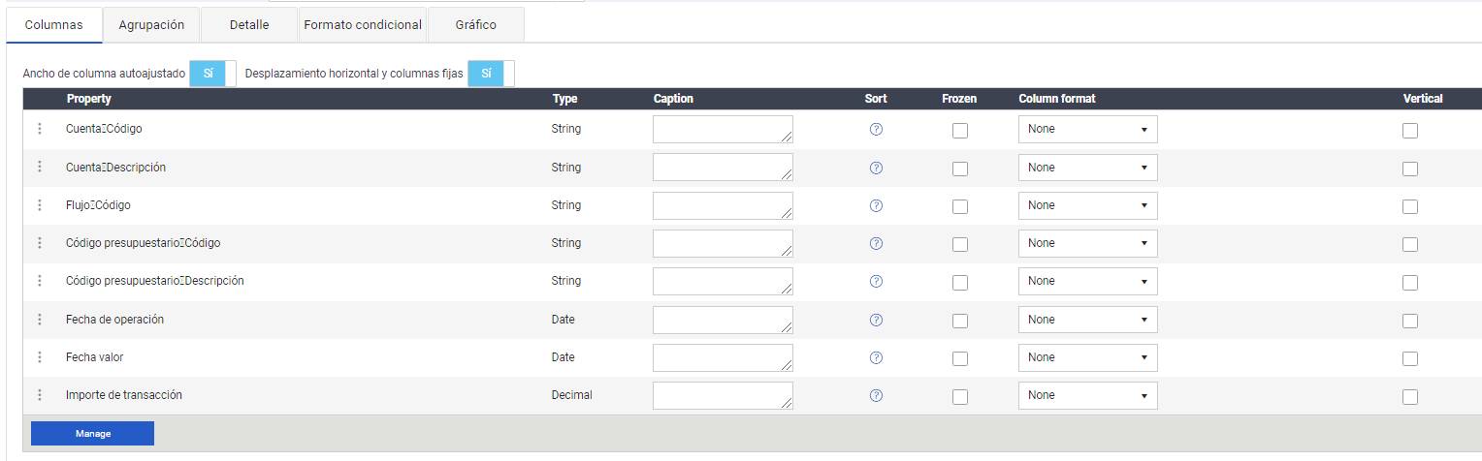Viewport: 1482px width, 461px height.
Task: Switch to the Agrupación tab
Action: 151,25
